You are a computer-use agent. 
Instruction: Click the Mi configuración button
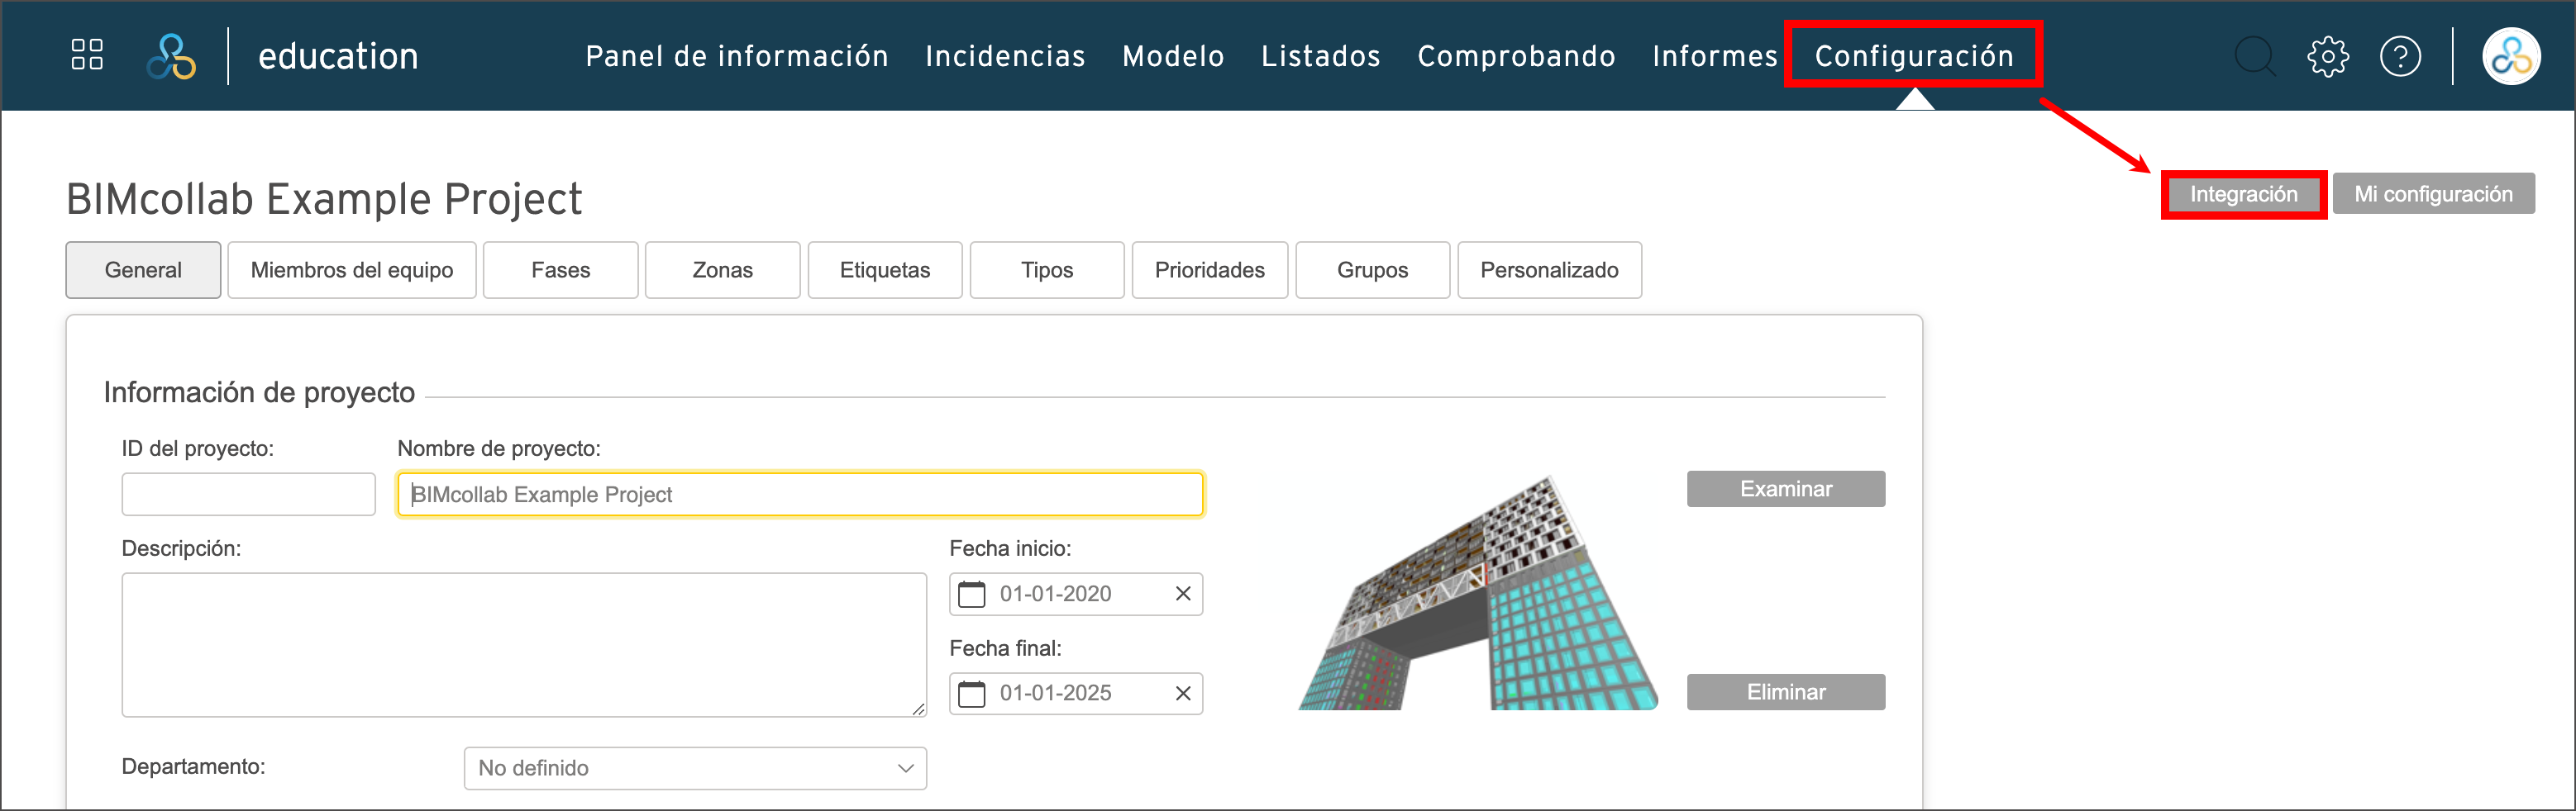(x=2434, y=194)
